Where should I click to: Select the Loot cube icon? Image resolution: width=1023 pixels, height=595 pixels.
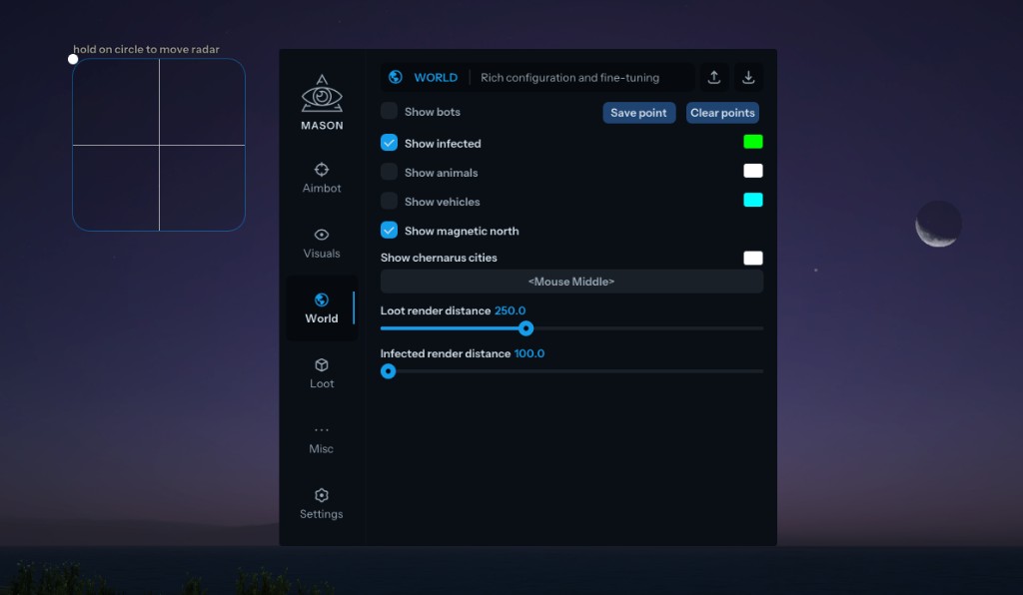(x=322, y=365)
